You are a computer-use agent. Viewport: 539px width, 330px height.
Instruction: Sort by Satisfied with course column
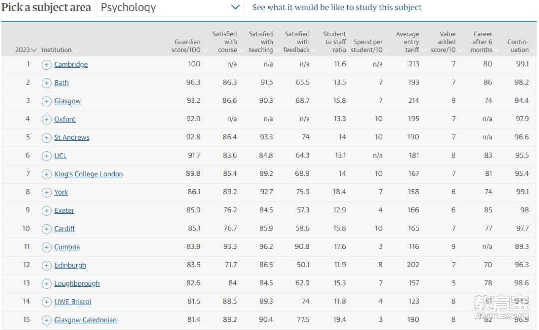(x=227, y=42)
